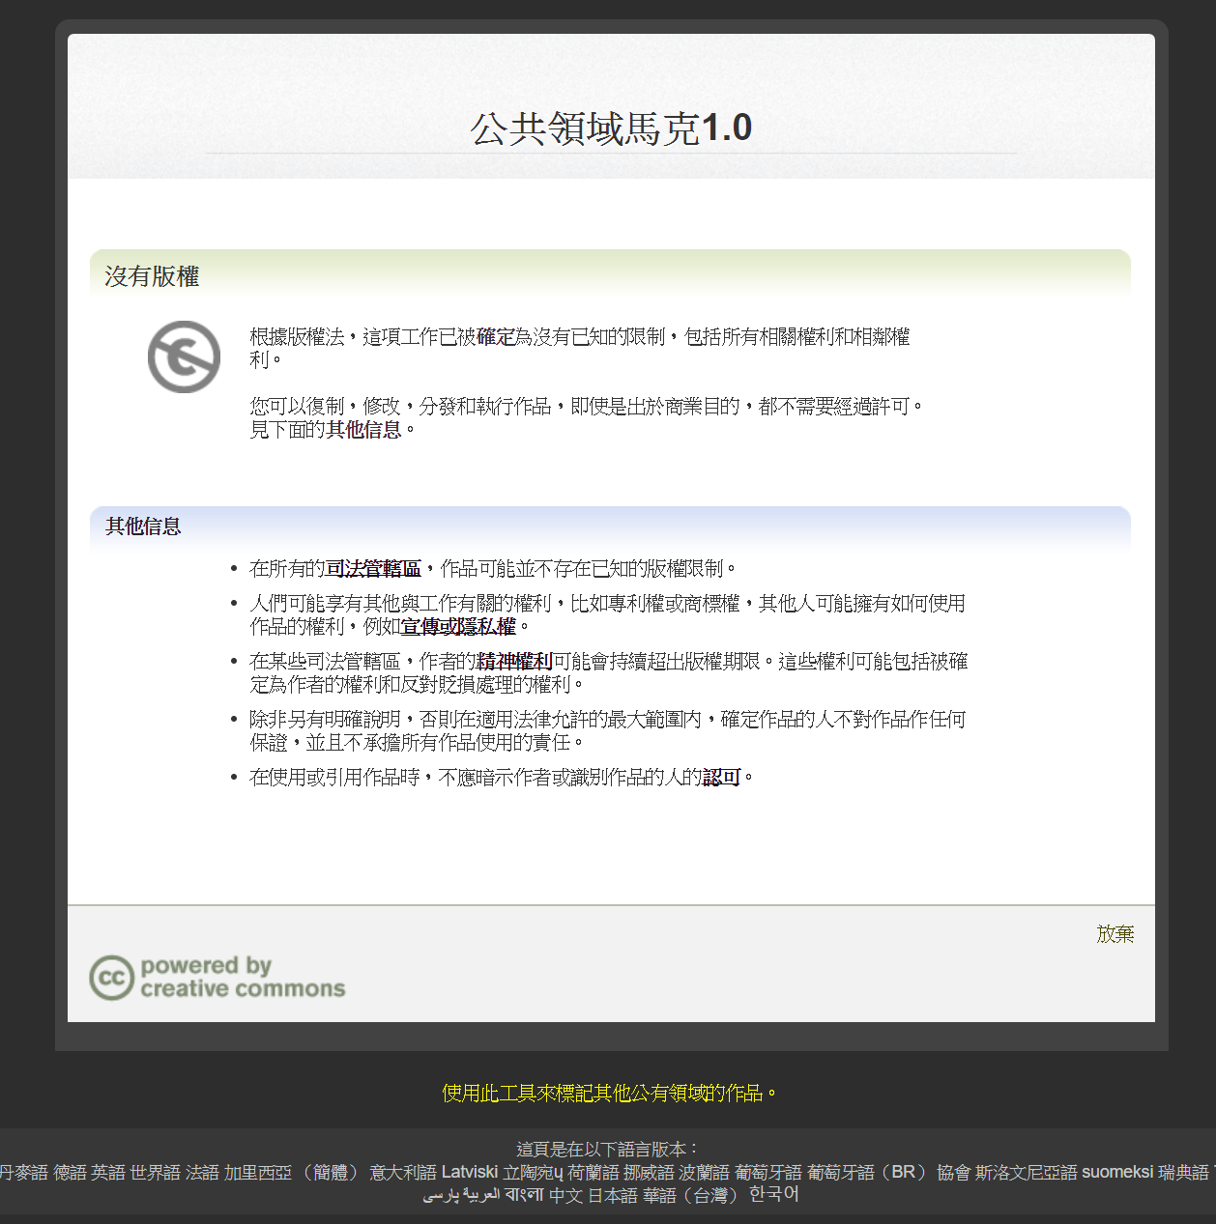Select the Korean 한국어 language link

click(774, 1195)
